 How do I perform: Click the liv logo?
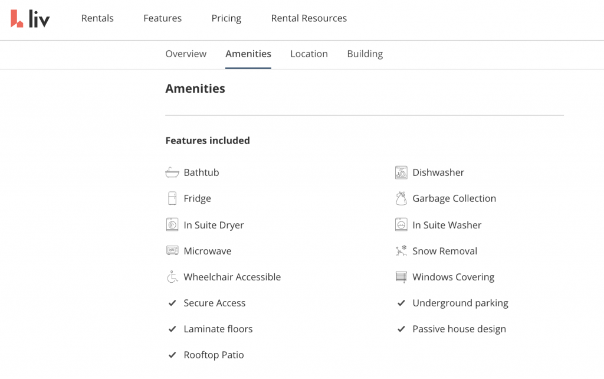click(x=30, y=18)
